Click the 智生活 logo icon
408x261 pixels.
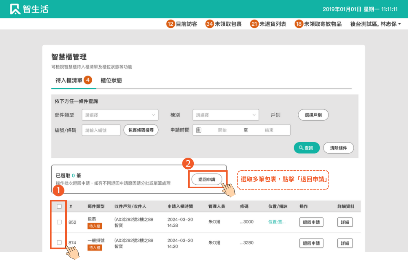pyautogui.click(x=16, y=9)
